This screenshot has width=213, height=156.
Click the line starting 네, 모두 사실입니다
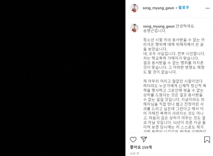(174, 53)
